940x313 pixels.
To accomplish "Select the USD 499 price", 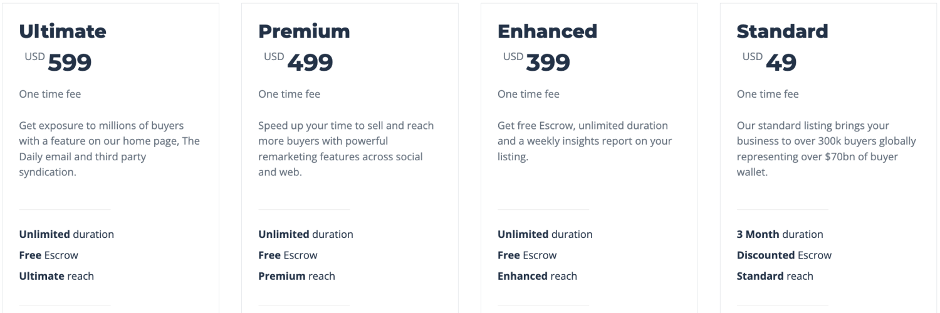I will (298, 62).
